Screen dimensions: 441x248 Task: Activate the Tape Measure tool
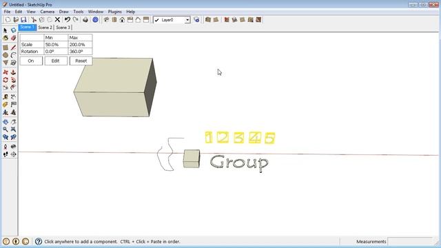(x=6, y=97)
